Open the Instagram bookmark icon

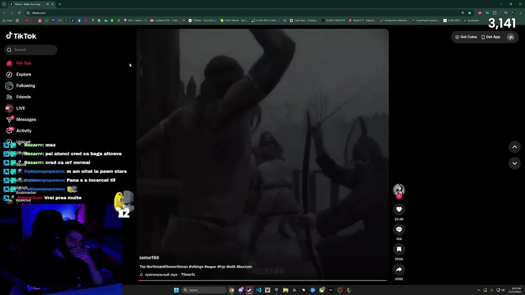tap(40, 20)
